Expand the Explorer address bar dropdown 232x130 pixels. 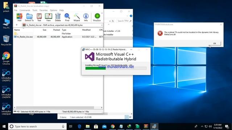(110, 21)
